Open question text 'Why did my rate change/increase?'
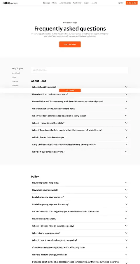The image size is (140, 264). tap(49, 255)
